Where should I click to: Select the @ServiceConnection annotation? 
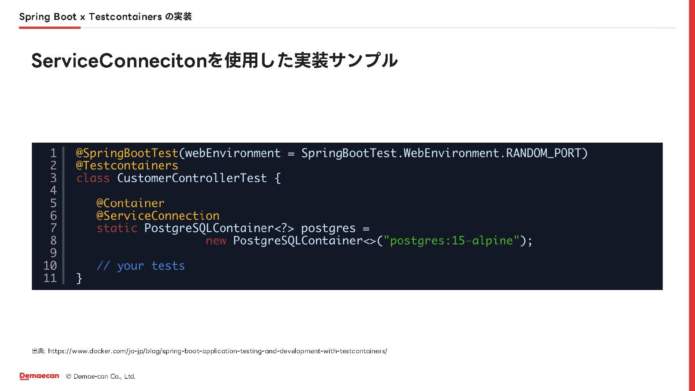(158, 216)
